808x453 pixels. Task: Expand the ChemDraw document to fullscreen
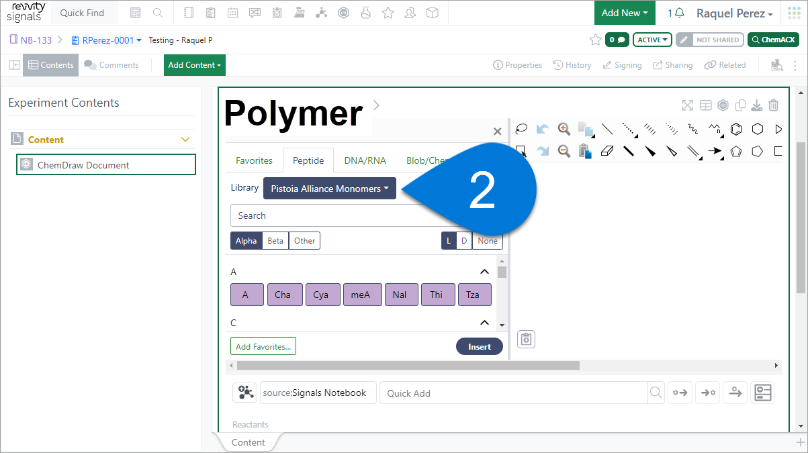click(x=687, y=105)
